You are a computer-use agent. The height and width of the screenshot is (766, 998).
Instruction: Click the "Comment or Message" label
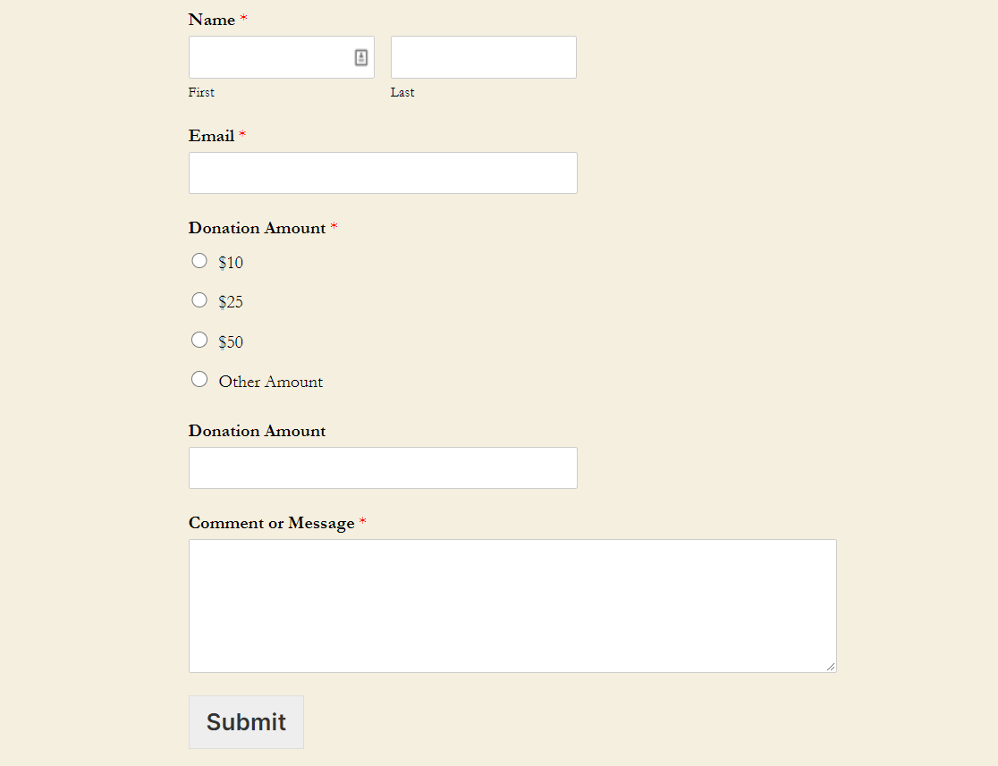271,523
